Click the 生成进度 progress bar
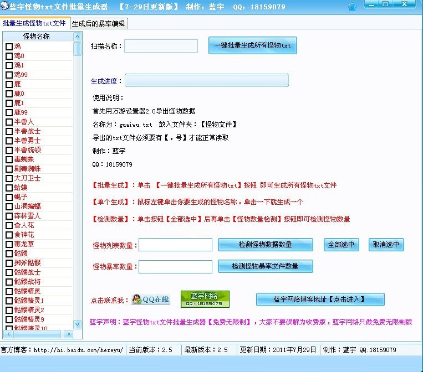The image size is (423, 372). pyautogui.click(x=206, y=81)
